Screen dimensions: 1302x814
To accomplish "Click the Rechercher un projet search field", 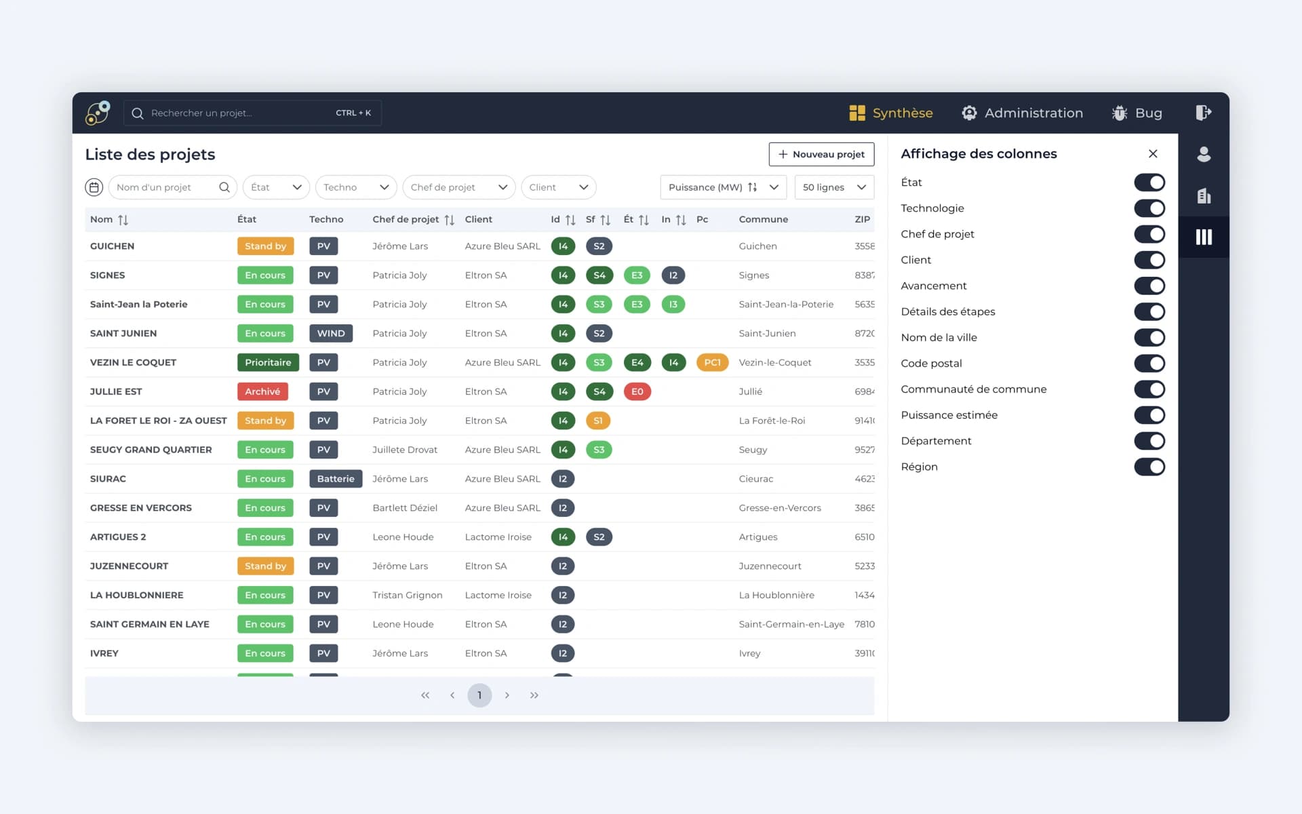I will (x=252, y=113).
